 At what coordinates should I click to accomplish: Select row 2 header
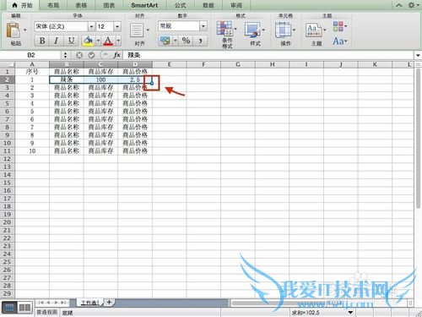tap(8, 79)
